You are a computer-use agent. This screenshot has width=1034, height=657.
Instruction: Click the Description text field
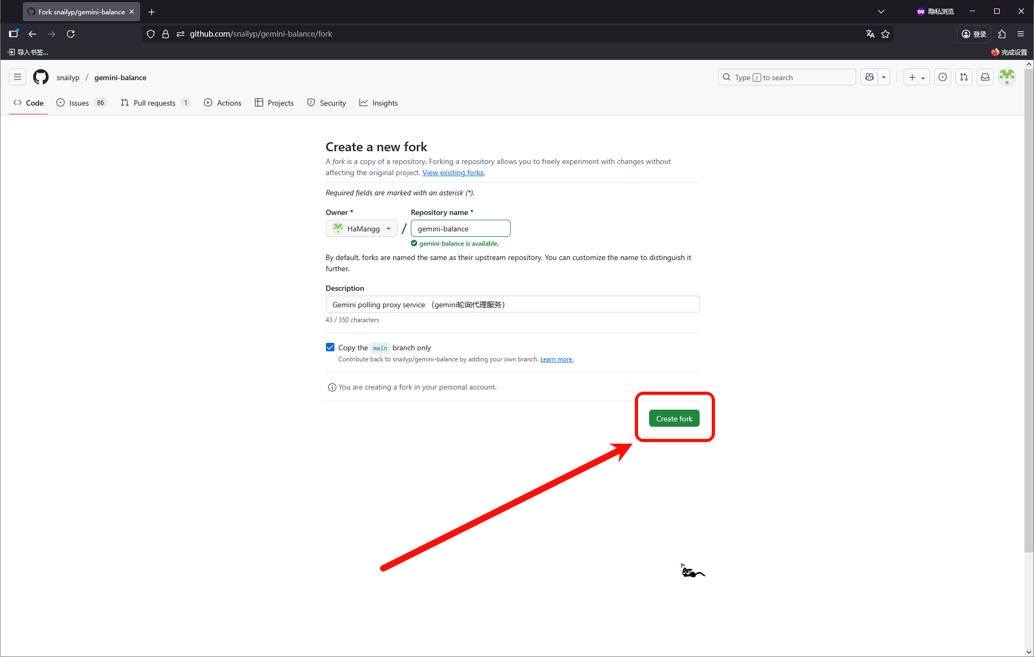pos(512,305)
